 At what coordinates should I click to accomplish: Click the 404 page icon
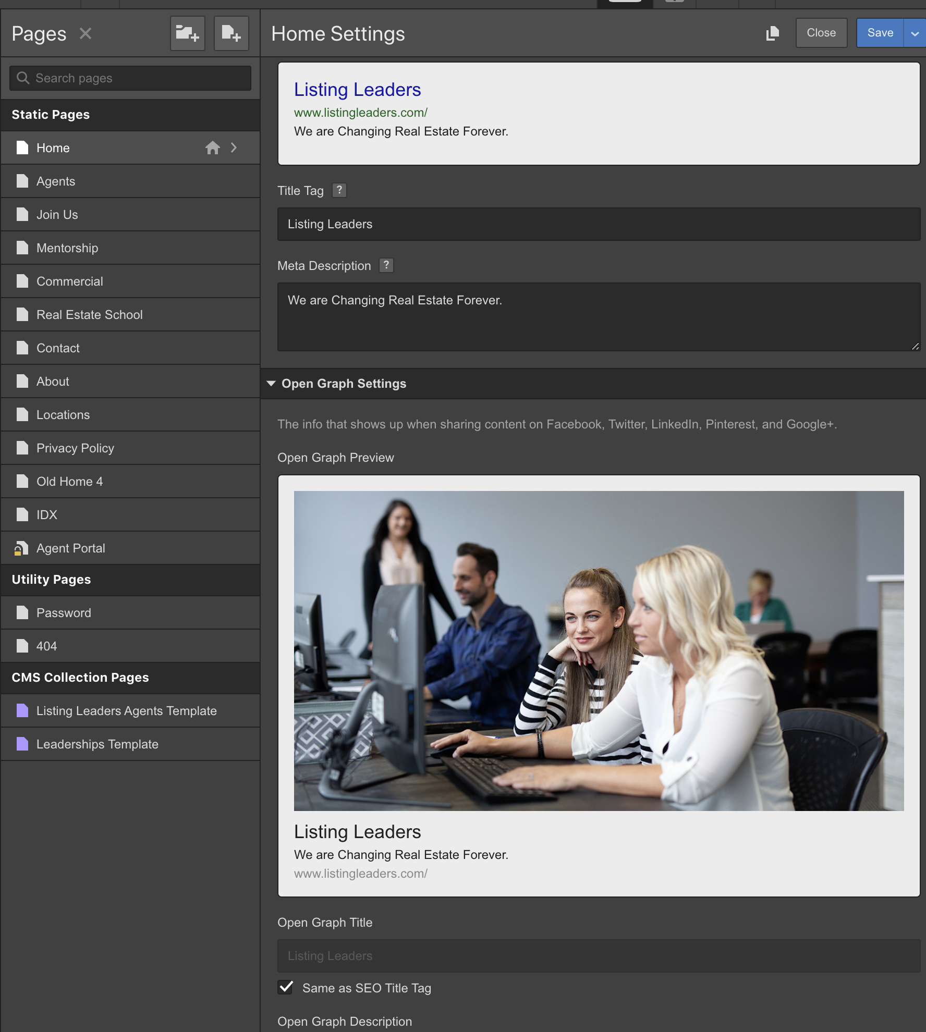(x=22, y=646)
